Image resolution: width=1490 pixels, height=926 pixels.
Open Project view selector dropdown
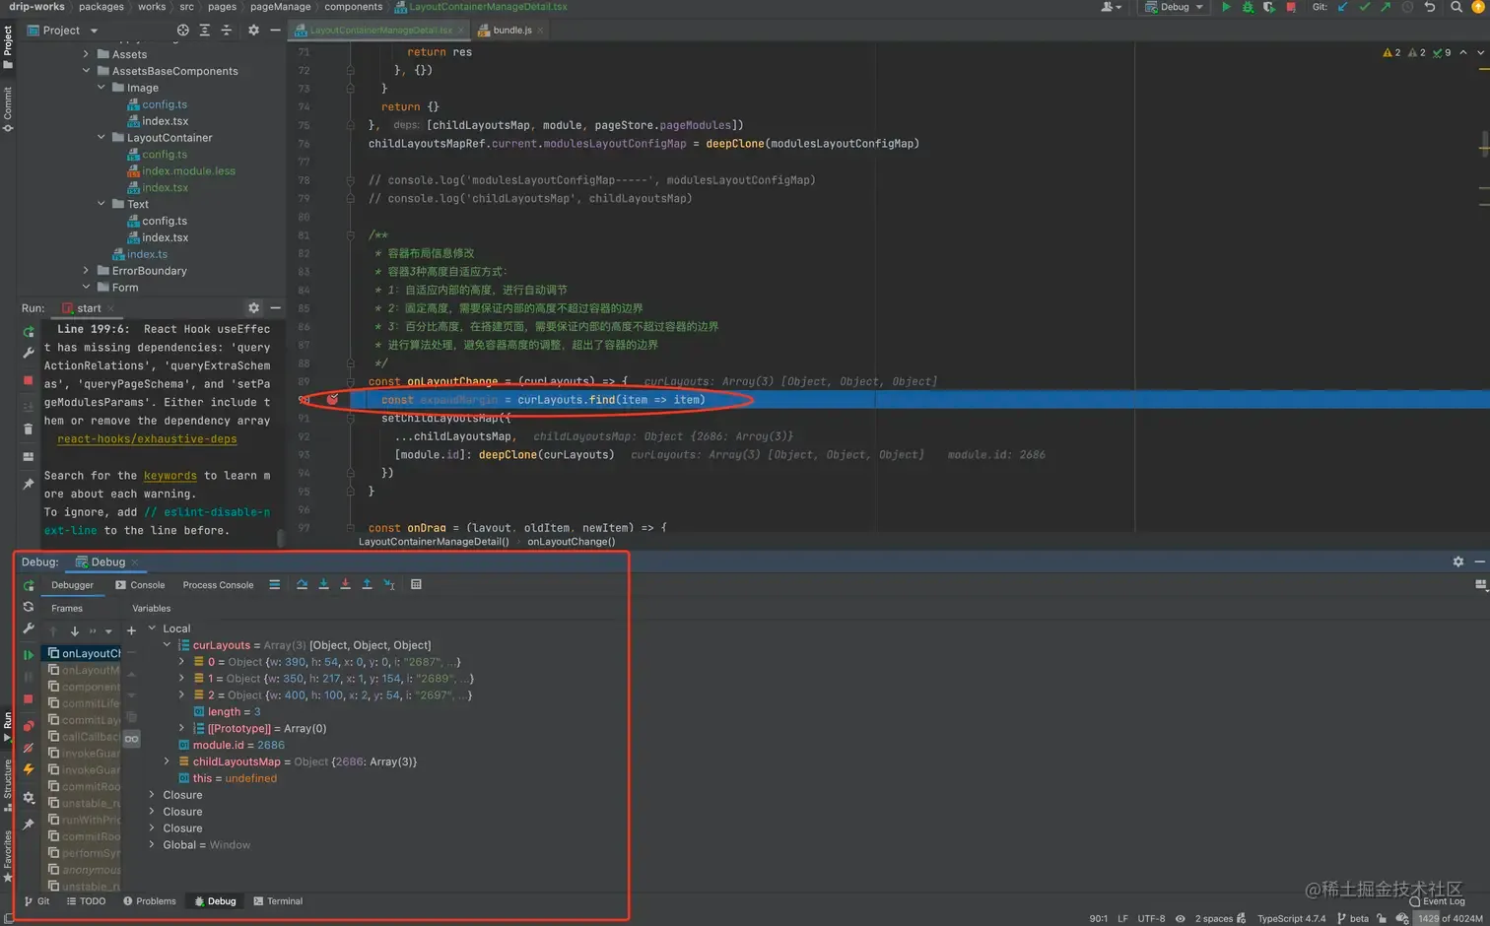(63, 31)
